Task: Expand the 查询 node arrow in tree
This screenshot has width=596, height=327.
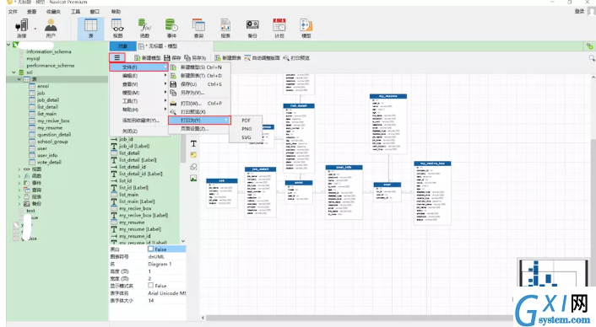Action: coord(19,190)
